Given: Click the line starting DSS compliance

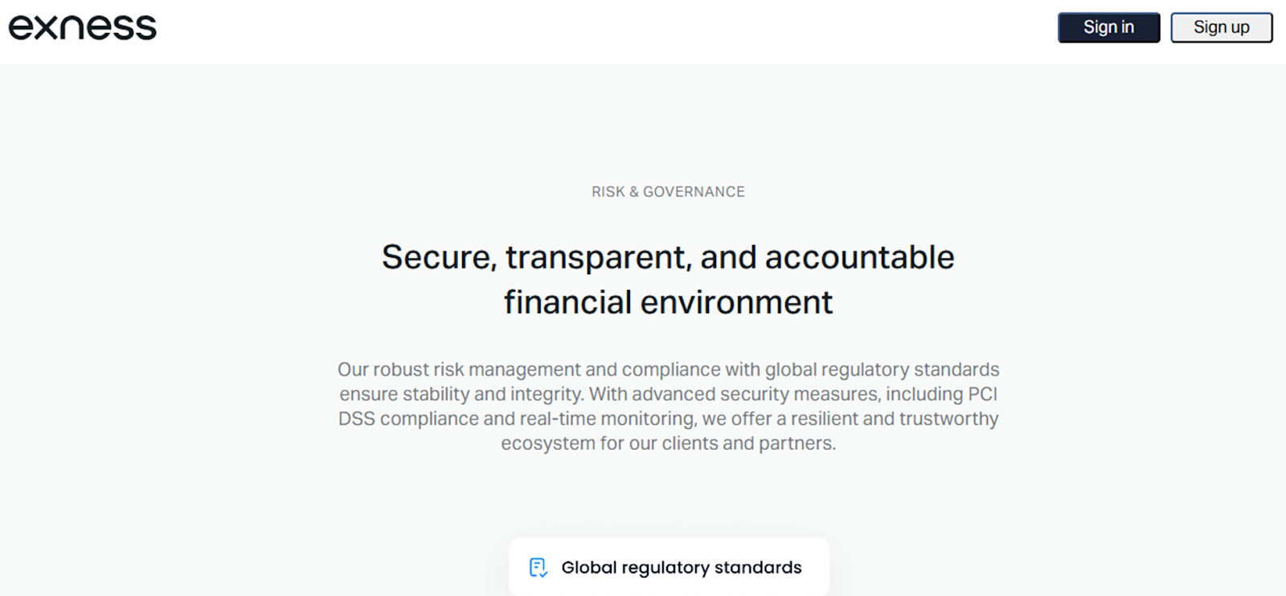Looking at the screenshot, I should pos(668,419).
